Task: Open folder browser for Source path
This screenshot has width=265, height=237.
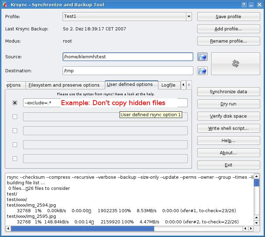Action: click(202, 57)
